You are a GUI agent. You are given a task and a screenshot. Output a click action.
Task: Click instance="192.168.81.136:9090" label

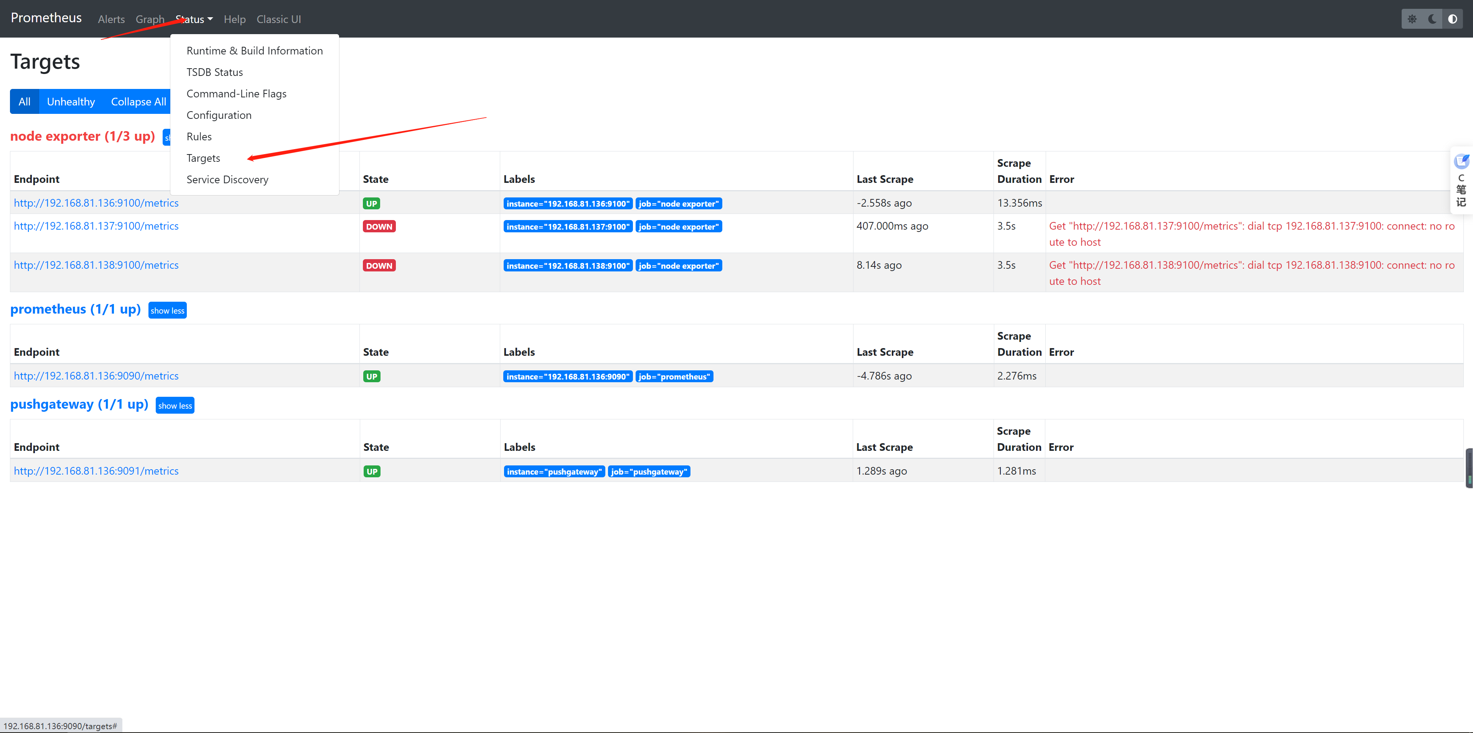coord(568,376)
